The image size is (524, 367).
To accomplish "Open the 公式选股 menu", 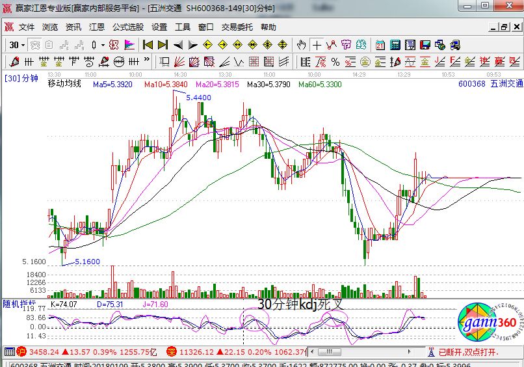I will point(128,27).
